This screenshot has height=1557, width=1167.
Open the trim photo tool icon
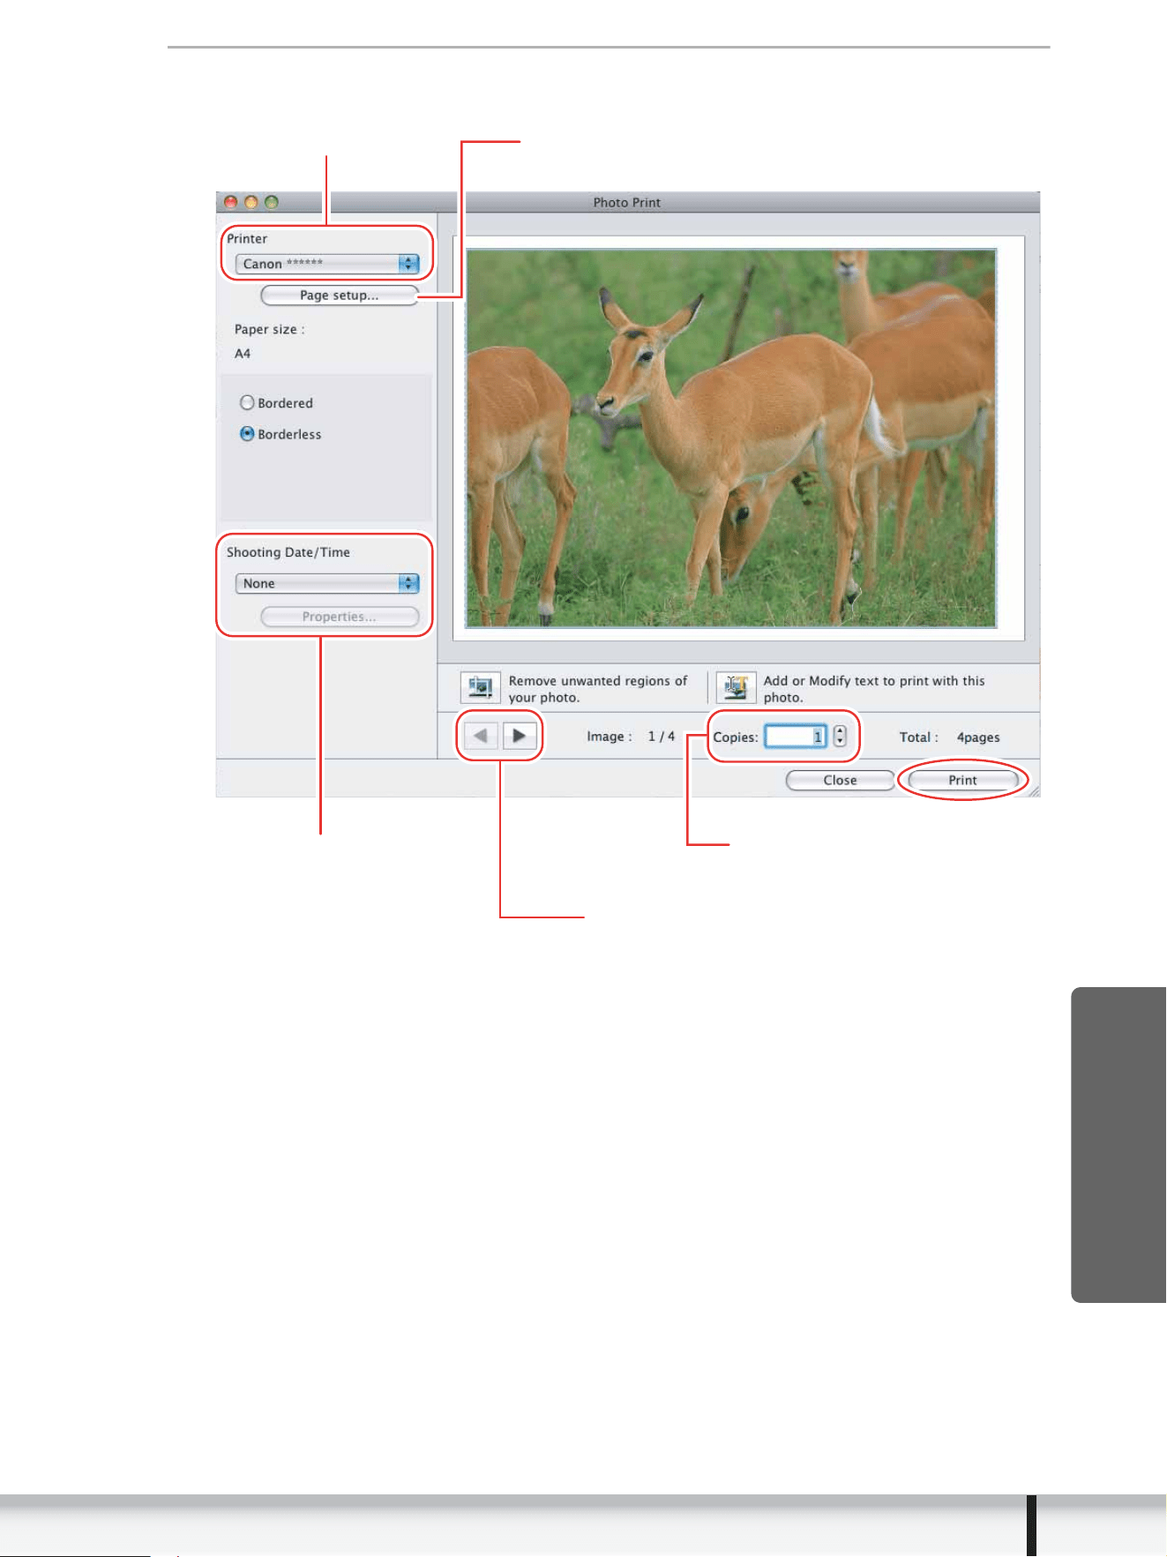[x=481, y=687]
